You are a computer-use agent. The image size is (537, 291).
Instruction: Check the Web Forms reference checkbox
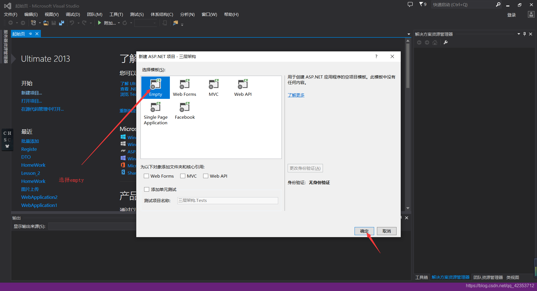(x=146, y=176)
